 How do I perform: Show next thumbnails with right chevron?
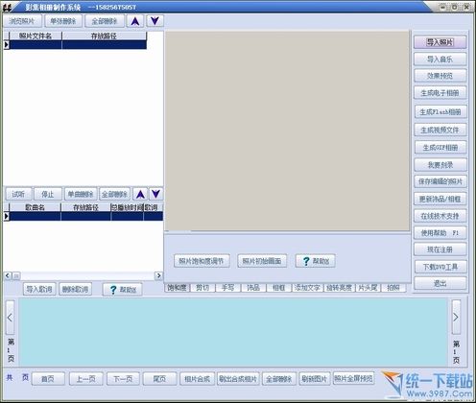[456, 317]
